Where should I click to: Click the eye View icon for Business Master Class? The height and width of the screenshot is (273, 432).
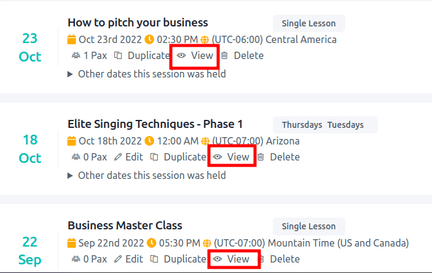218,259
